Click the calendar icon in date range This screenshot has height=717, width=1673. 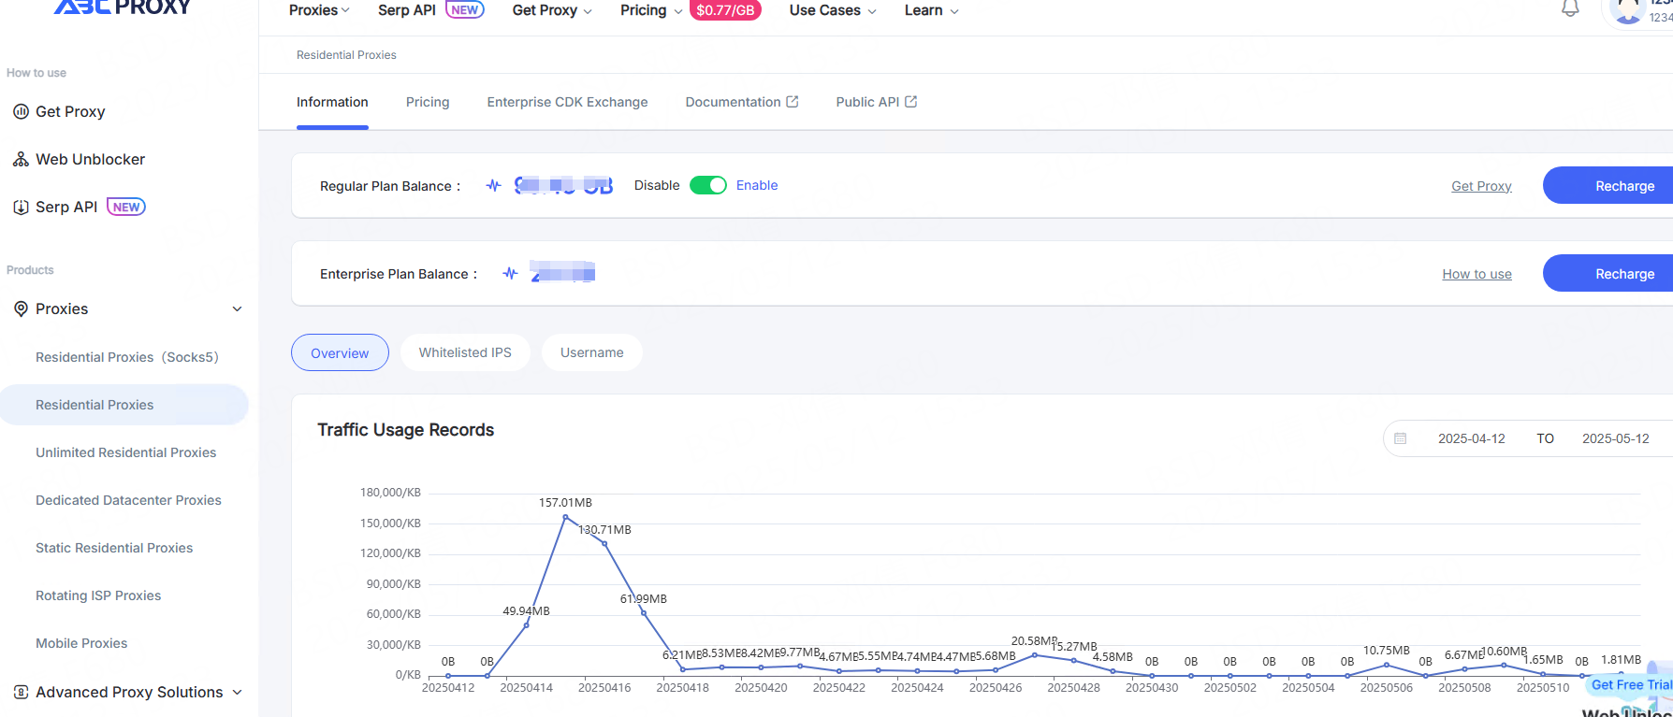click(x=1401, y=438)
